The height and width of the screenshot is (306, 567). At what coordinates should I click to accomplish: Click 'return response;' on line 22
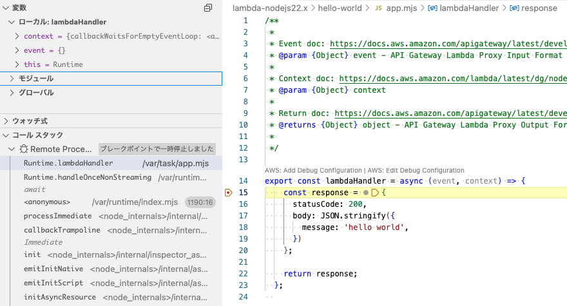[x=320, y=274]
